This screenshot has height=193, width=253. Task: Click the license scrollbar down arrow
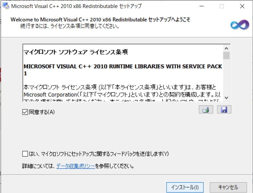[226, 98]
